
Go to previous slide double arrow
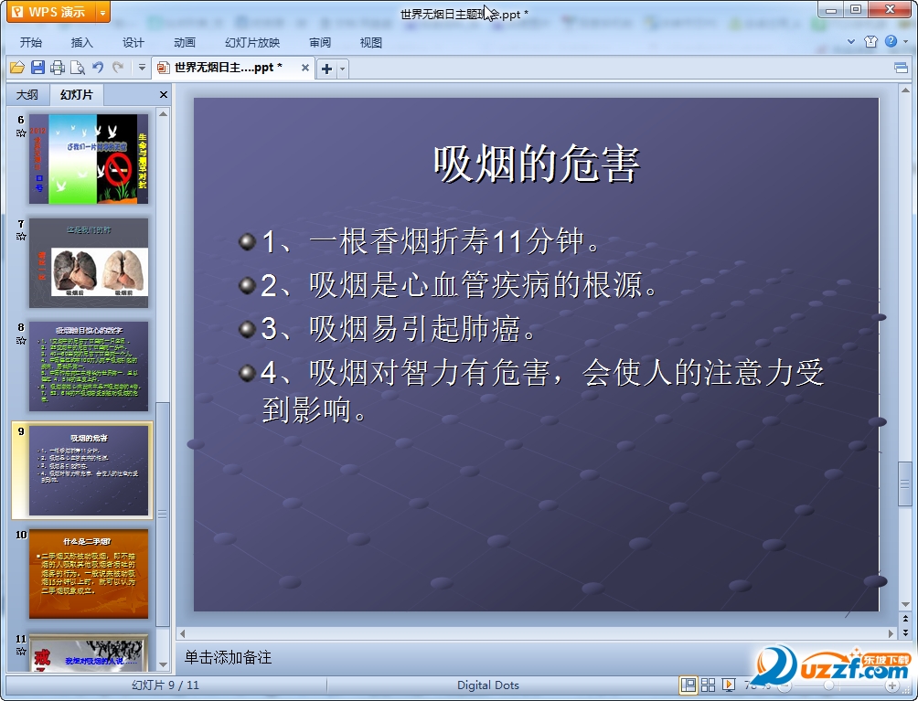[906, 618]
